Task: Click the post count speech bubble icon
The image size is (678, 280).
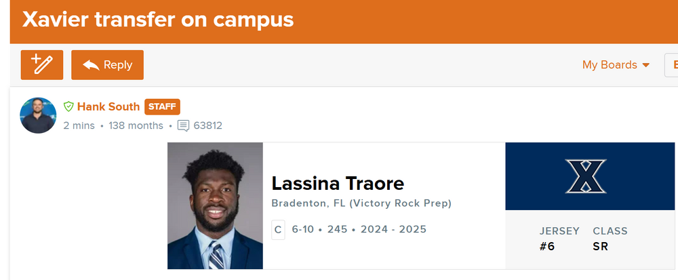Action: point(183,125)
